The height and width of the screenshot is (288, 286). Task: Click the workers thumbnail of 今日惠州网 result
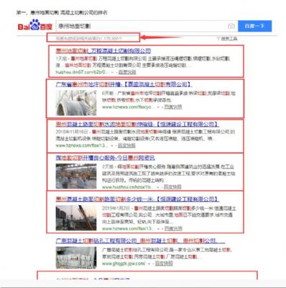76,176
